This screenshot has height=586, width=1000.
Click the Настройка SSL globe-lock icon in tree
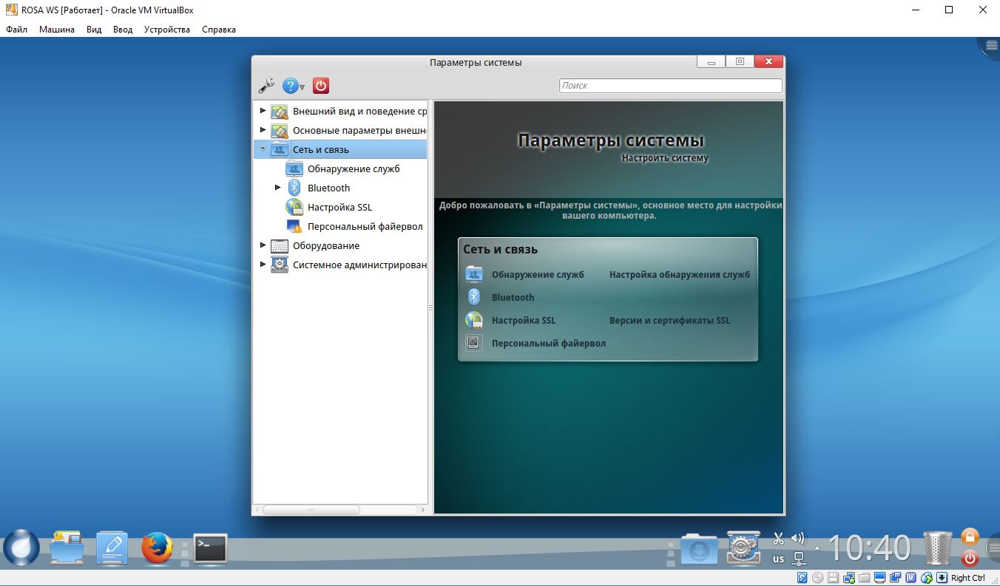coord(294,207)
